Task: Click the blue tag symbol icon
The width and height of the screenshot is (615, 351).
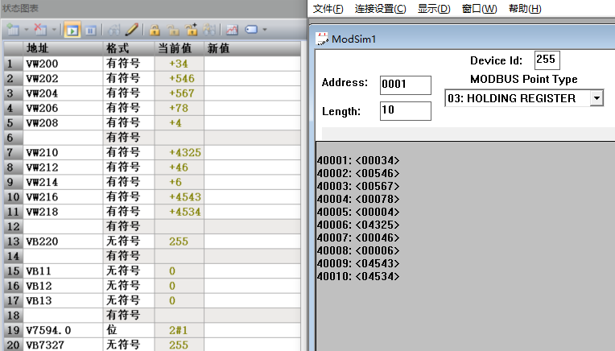Action: tap(250, 30)
